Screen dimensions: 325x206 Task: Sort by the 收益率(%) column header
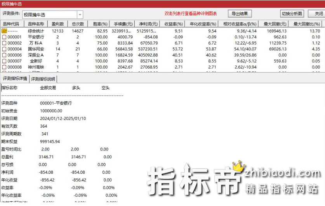click(172, 24)
